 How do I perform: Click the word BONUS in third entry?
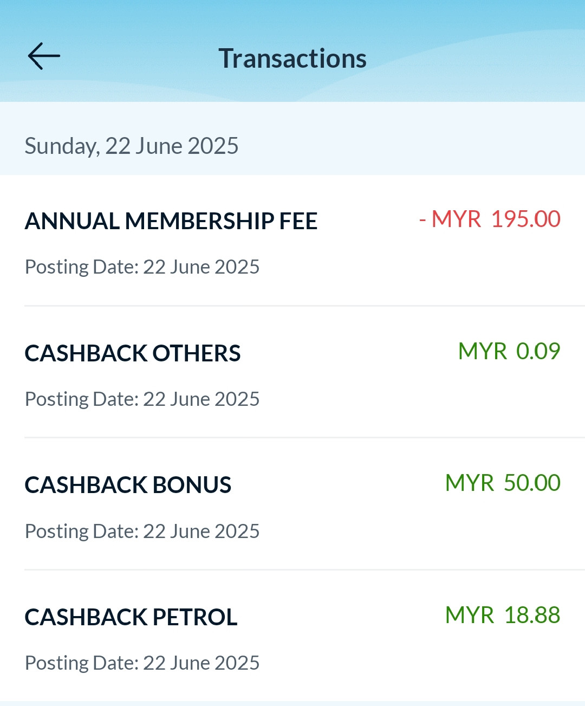tap(192, 485)
